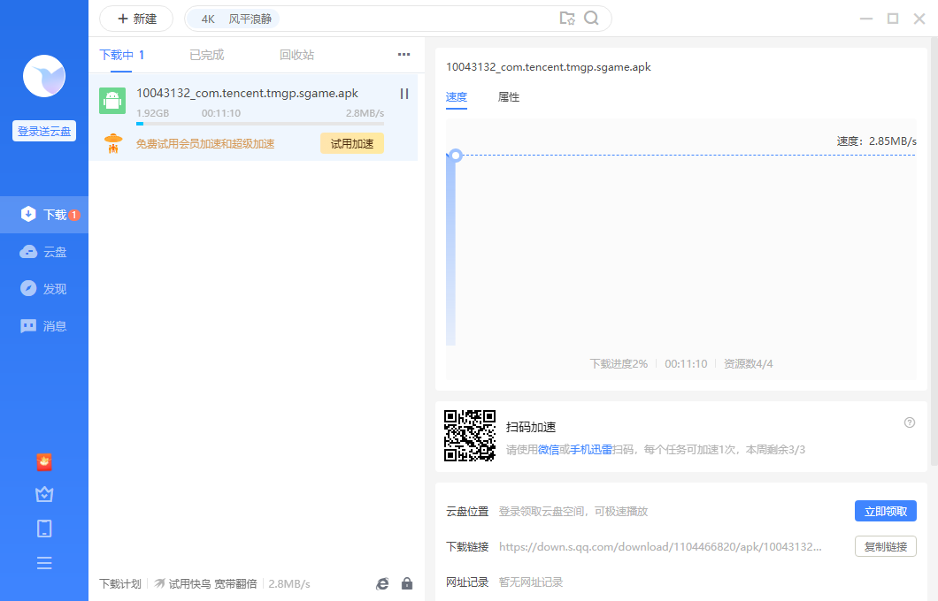Click the 速度: 2.85MB/s label
The image size is (938, 601).
[x=876, y=141]
